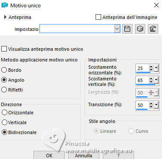Decrease Scostamento verticale with down arrow
162x159 pixels.
pyautogui.click(x=151, y=82)
